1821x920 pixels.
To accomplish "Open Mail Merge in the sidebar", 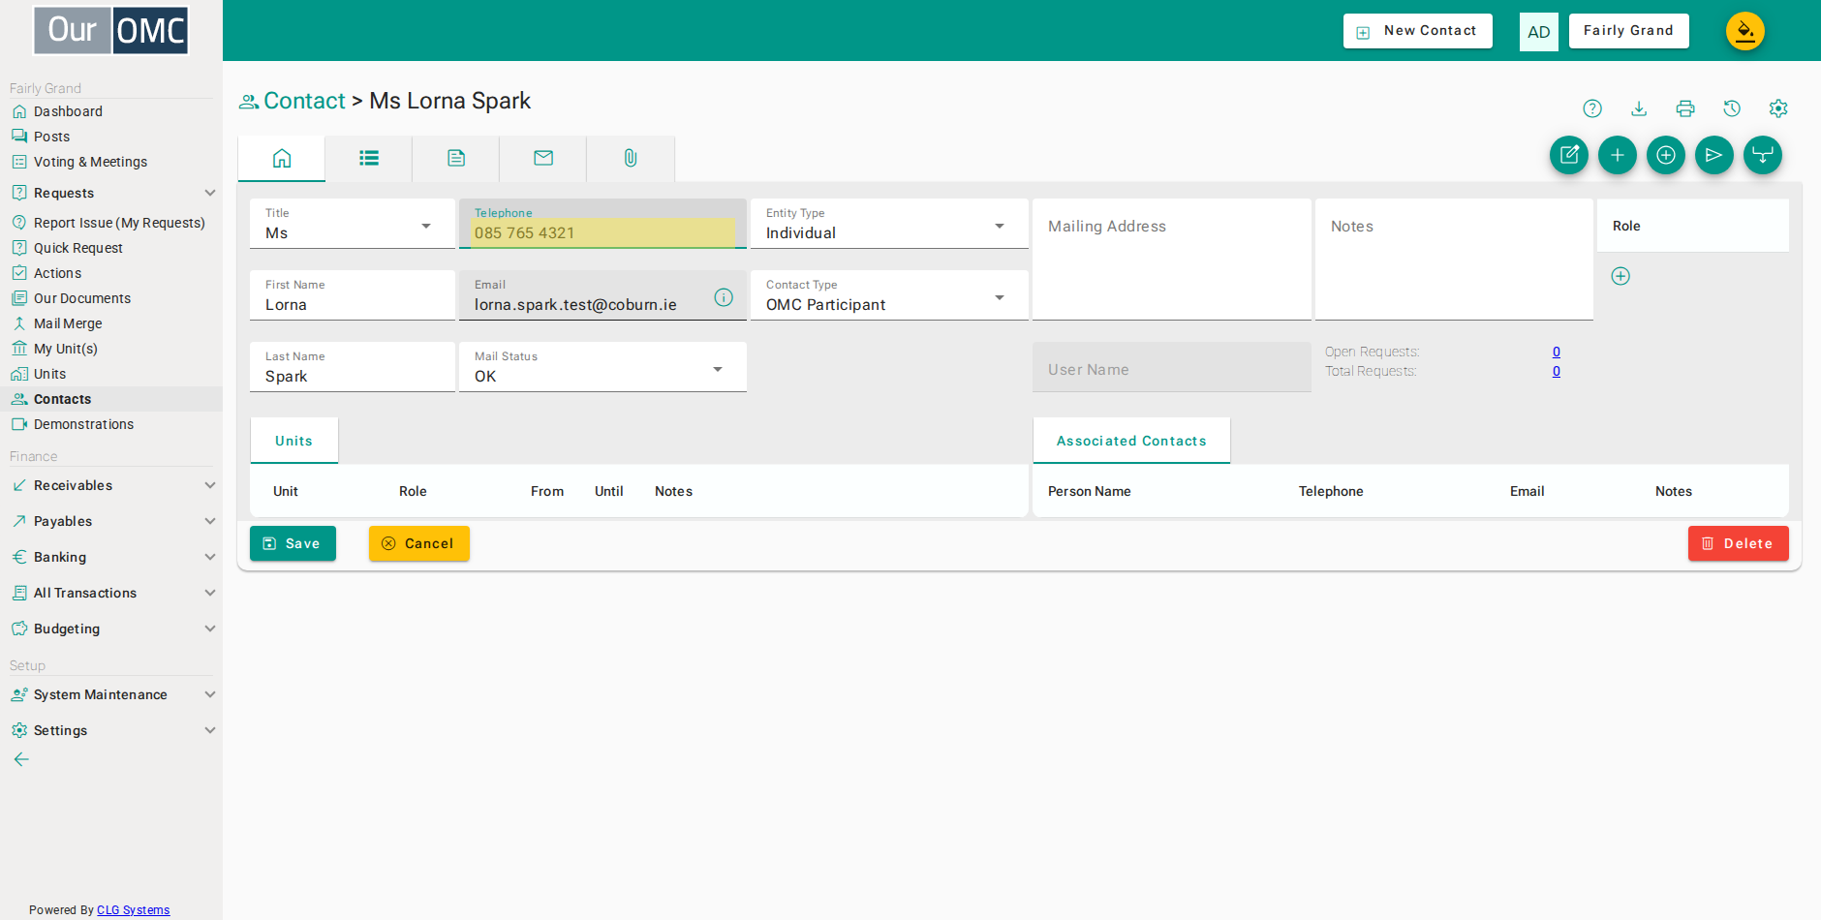I will [x=68, y=323].
